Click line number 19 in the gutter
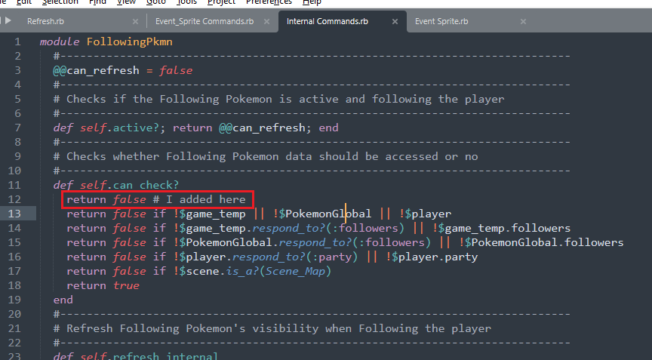This screenshot has width=652, height=360. 17,300
